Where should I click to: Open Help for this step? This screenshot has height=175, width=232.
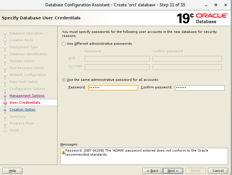click(x=12, y=171)
